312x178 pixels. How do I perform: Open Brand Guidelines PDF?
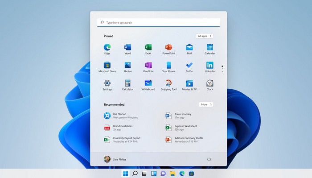coord(118,128)
